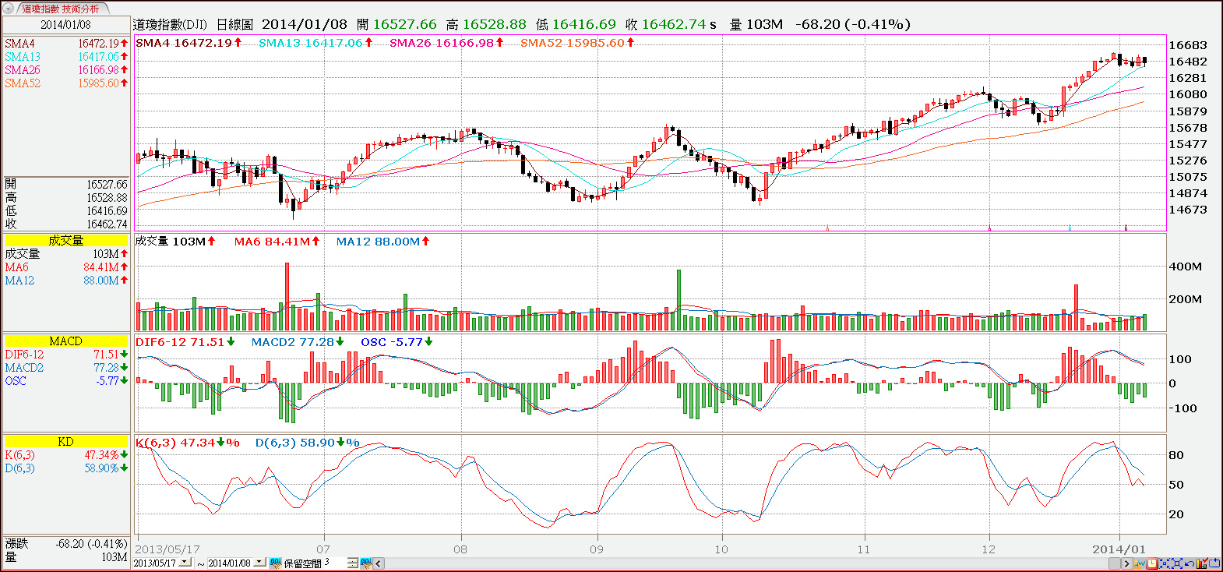The width and height of the screenshot is (1223, 572).
Task: Click the orange-blue line chart icon
Action: click(1140, 563)
